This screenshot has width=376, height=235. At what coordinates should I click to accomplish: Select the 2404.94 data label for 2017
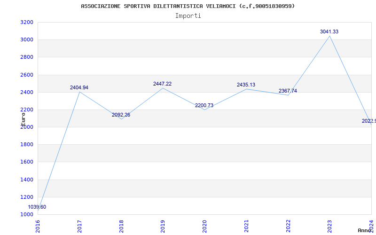coord(79,88)
